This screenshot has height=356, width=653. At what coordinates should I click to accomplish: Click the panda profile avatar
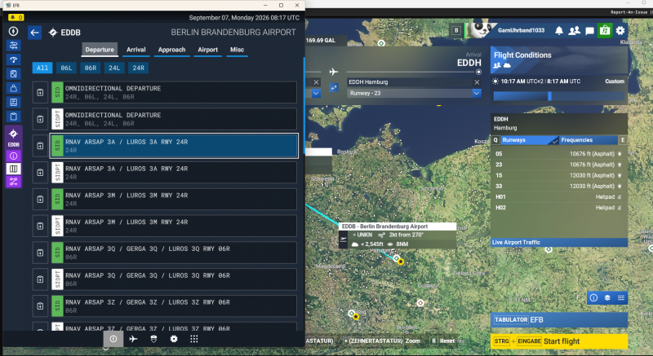click(x=480, y=30)
